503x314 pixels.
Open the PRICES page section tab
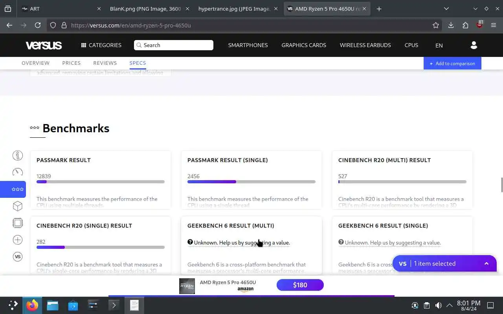(71, 63)
